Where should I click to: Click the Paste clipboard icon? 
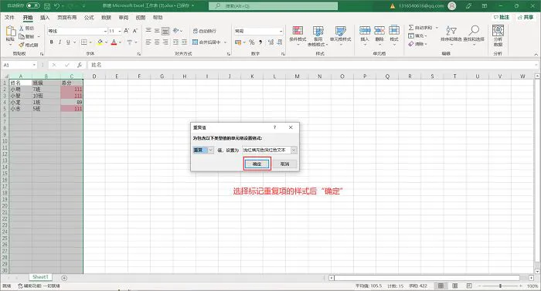[10, 32]
